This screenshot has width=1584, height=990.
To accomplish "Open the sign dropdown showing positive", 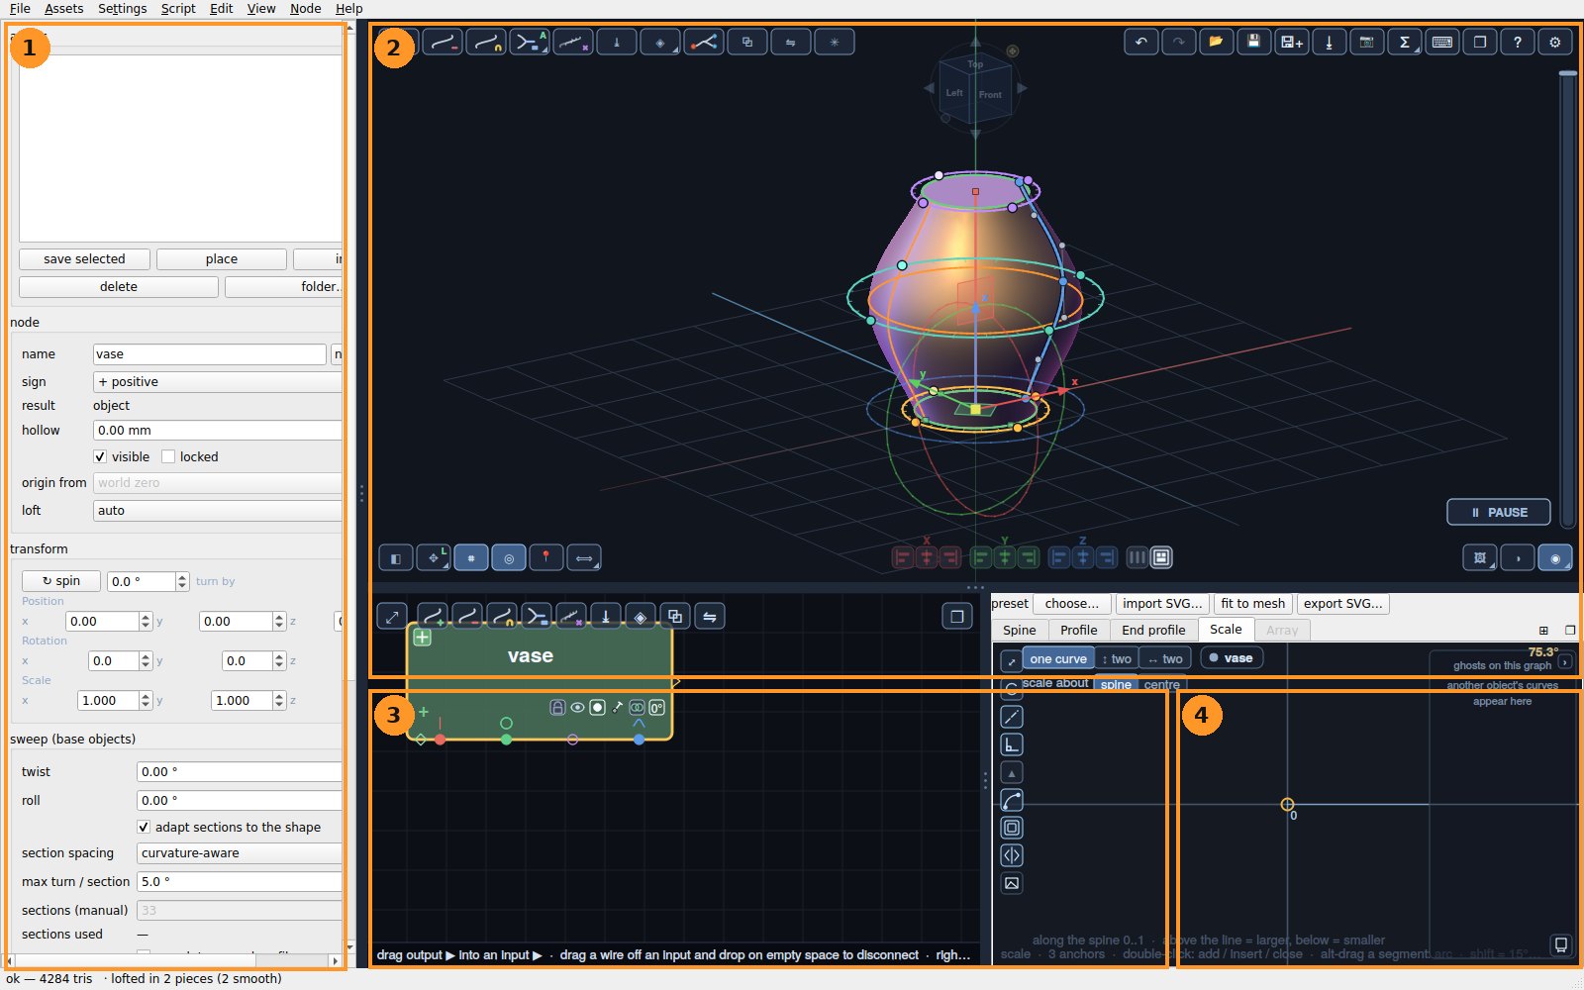I will (x=218, y=381).
